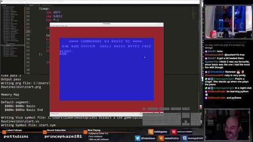
Task: Open the Tools menu in Sublime Text
Action: coord(20,3)
